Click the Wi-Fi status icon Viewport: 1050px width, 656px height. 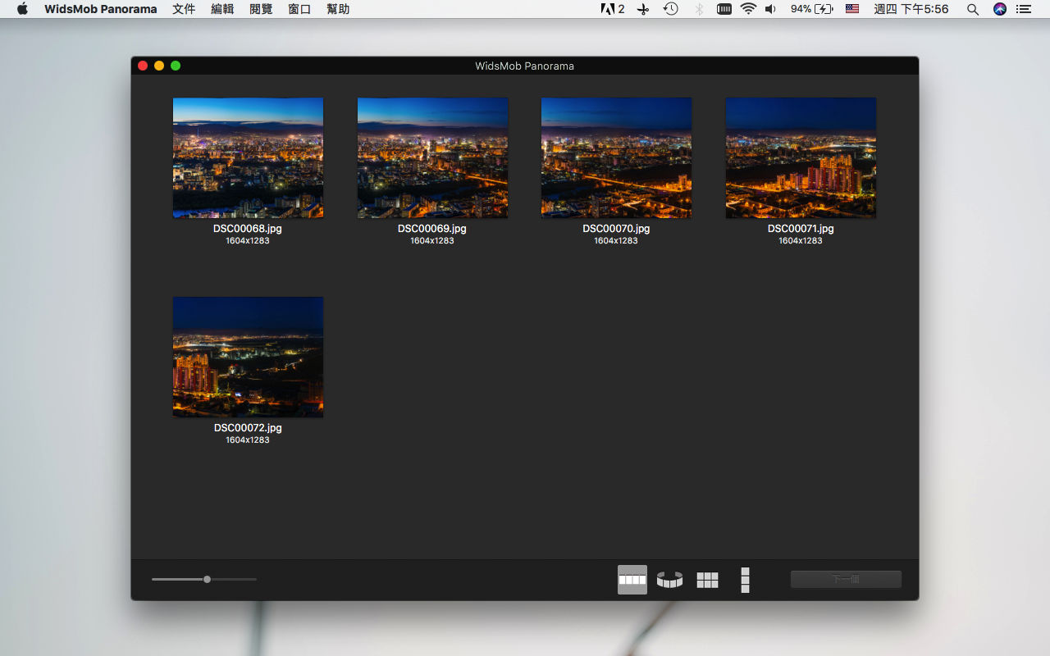[747, 9]
